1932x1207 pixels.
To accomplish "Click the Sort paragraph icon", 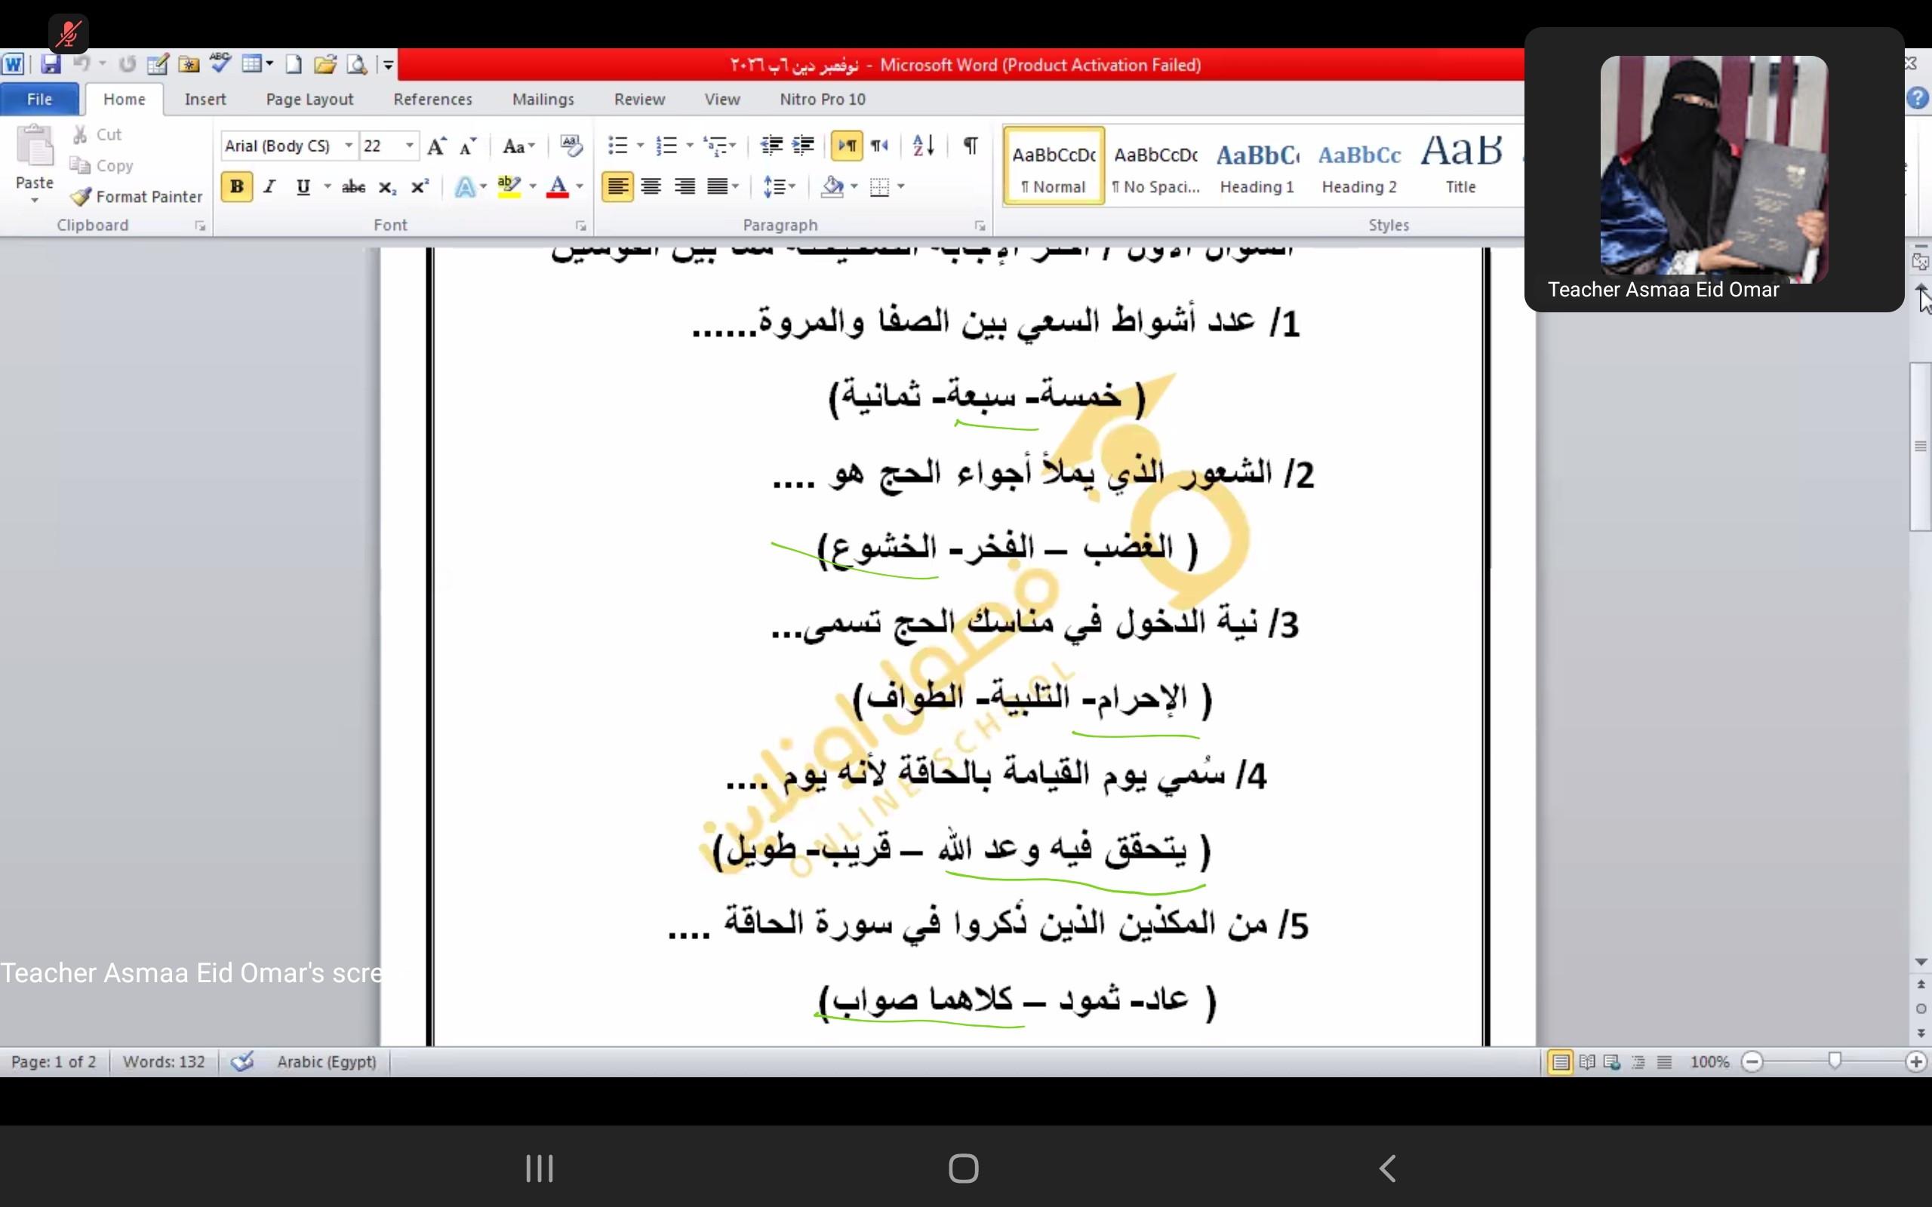I will (923, 146).
